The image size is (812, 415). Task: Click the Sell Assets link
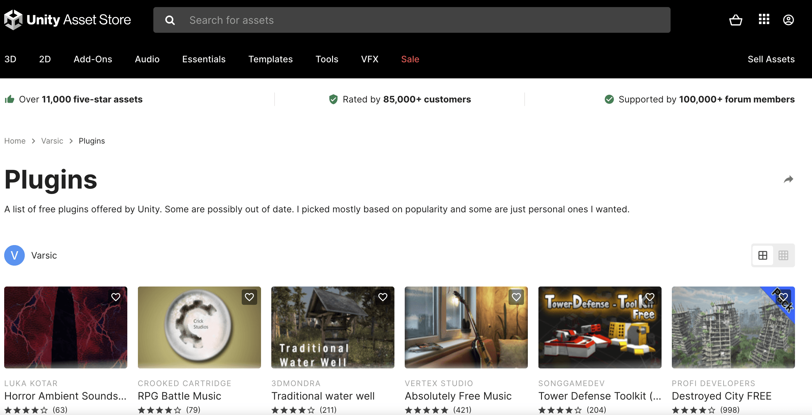tap(771, 59)
